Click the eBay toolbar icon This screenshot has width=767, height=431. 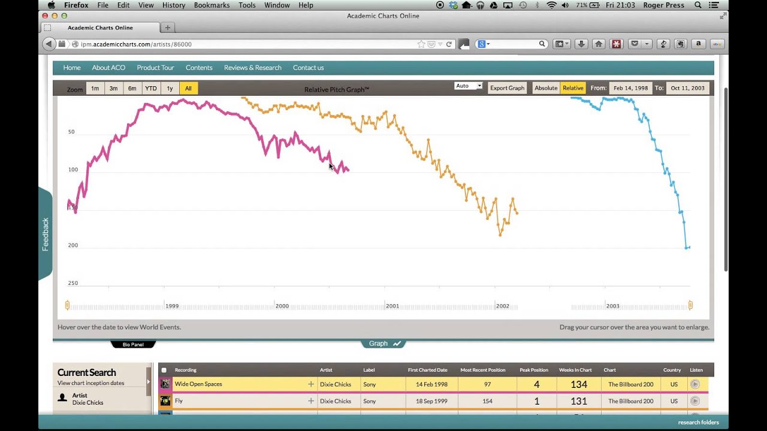point(717,44)
